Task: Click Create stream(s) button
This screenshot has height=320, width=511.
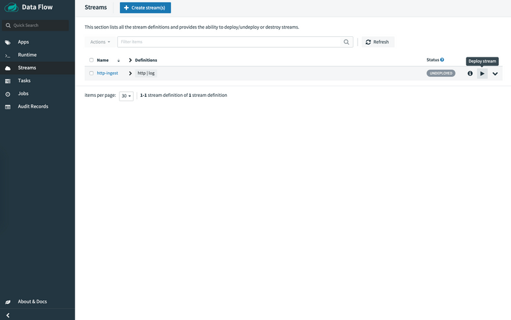Action: point(146,8)
